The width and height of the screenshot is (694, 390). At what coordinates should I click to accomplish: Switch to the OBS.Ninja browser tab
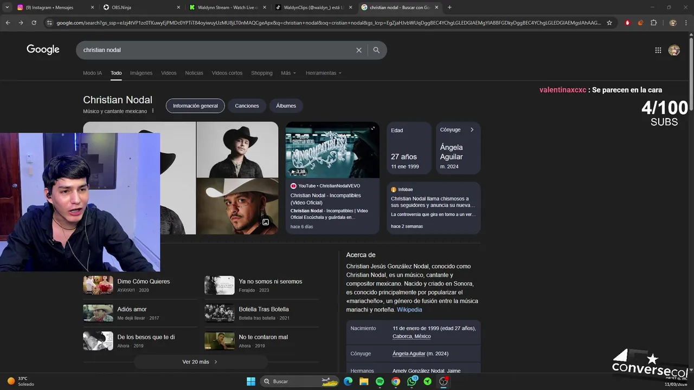coord(142,8)
